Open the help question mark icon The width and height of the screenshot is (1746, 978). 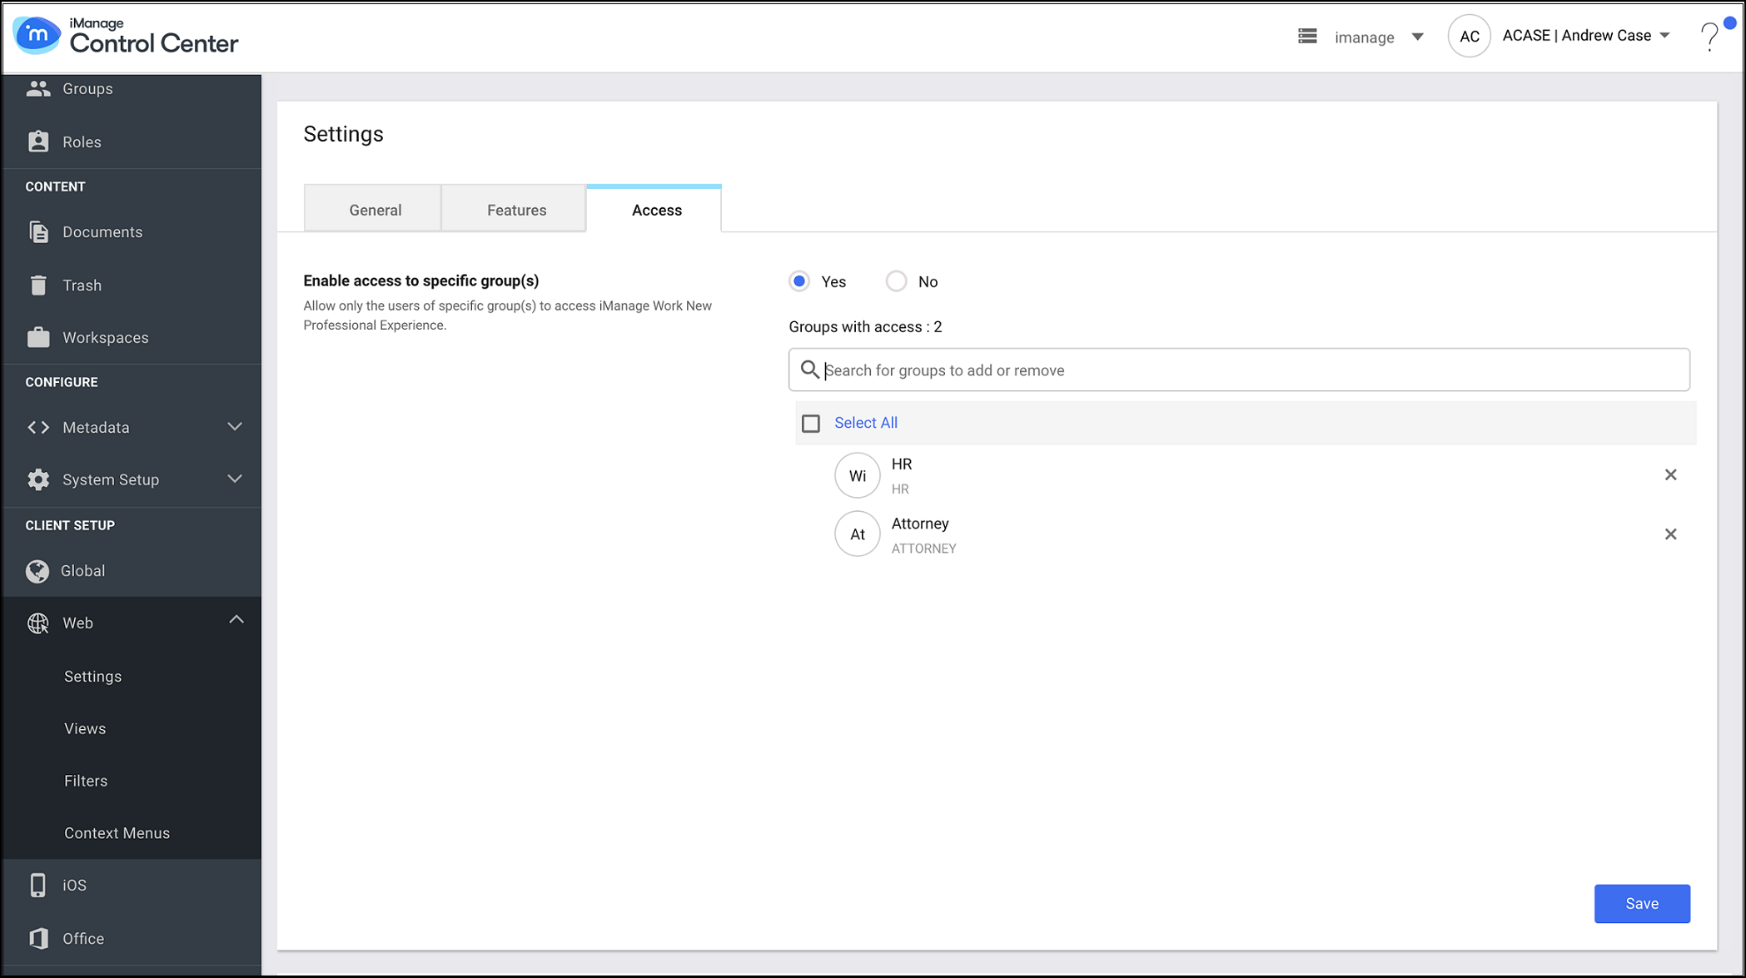[1709, 37]
